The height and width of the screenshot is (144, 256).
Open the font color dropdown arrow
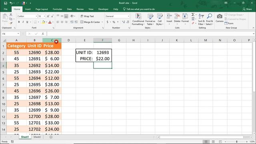(53, 22)
